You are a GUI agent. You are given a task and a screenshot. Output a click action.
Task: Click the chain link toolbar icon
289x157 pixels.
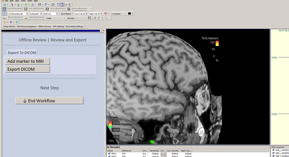pyautogui.click(x=66, y=5)
